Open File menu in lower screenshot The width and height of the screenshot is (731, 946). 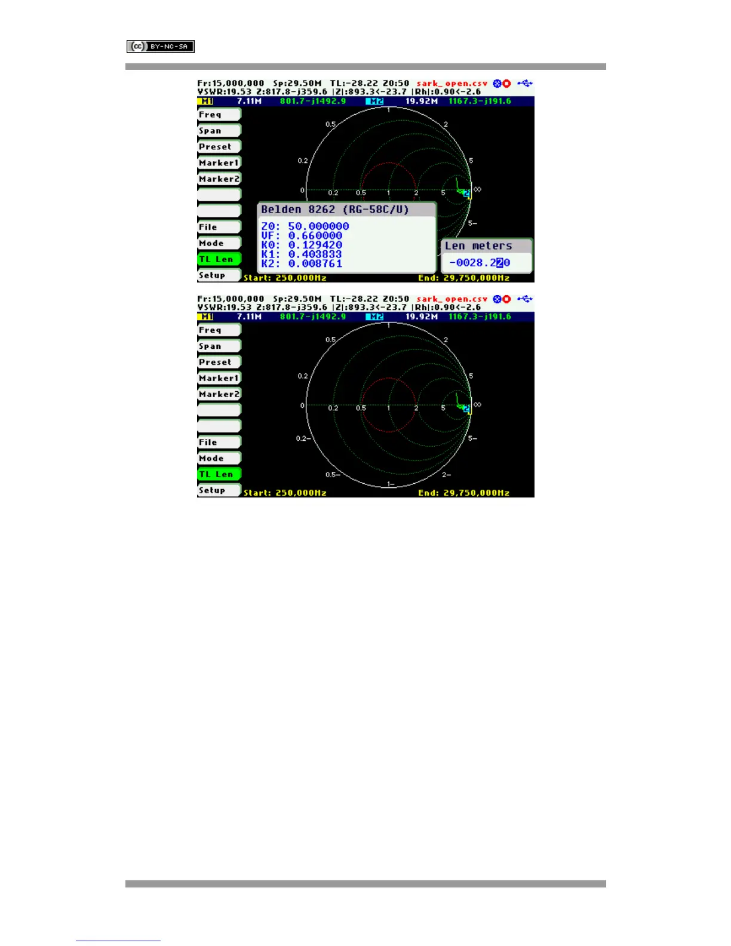pos(219,442)
